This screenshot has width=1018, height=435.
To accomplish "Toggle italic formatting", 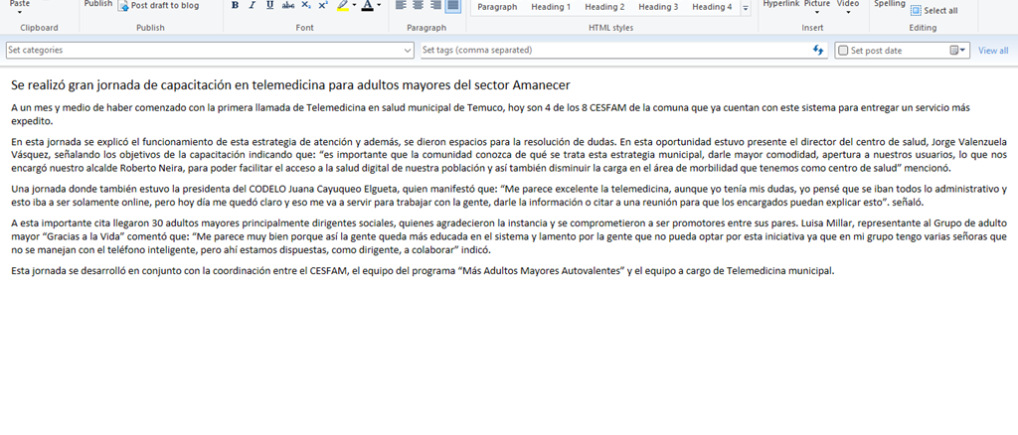I will pos(253,6).
